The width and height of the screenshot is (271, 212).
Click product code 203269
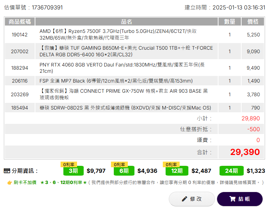point(20,94)
